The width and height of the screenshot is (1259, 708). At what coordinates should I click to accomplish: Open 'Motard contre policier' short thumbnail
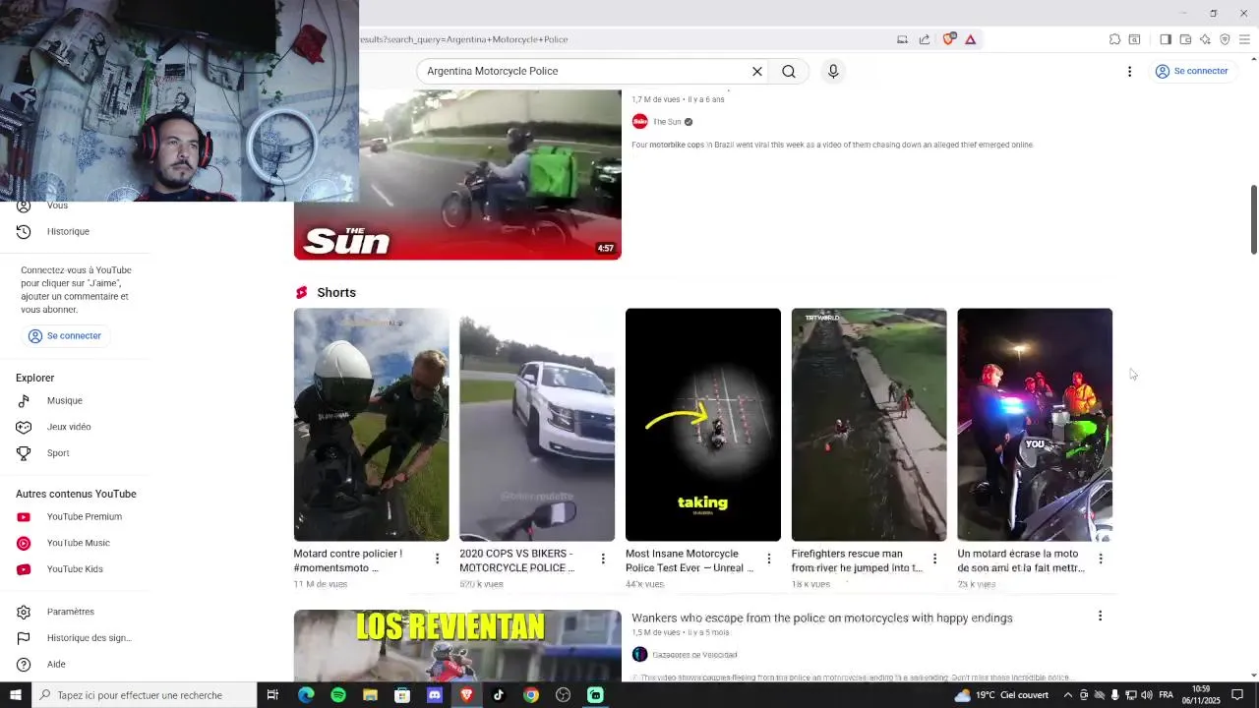click(x=371, y=425)
